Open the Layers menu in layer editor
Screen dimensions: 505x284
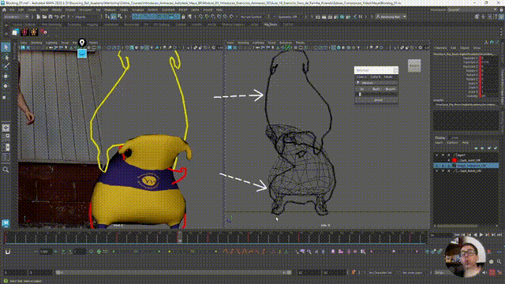(439, 143)
